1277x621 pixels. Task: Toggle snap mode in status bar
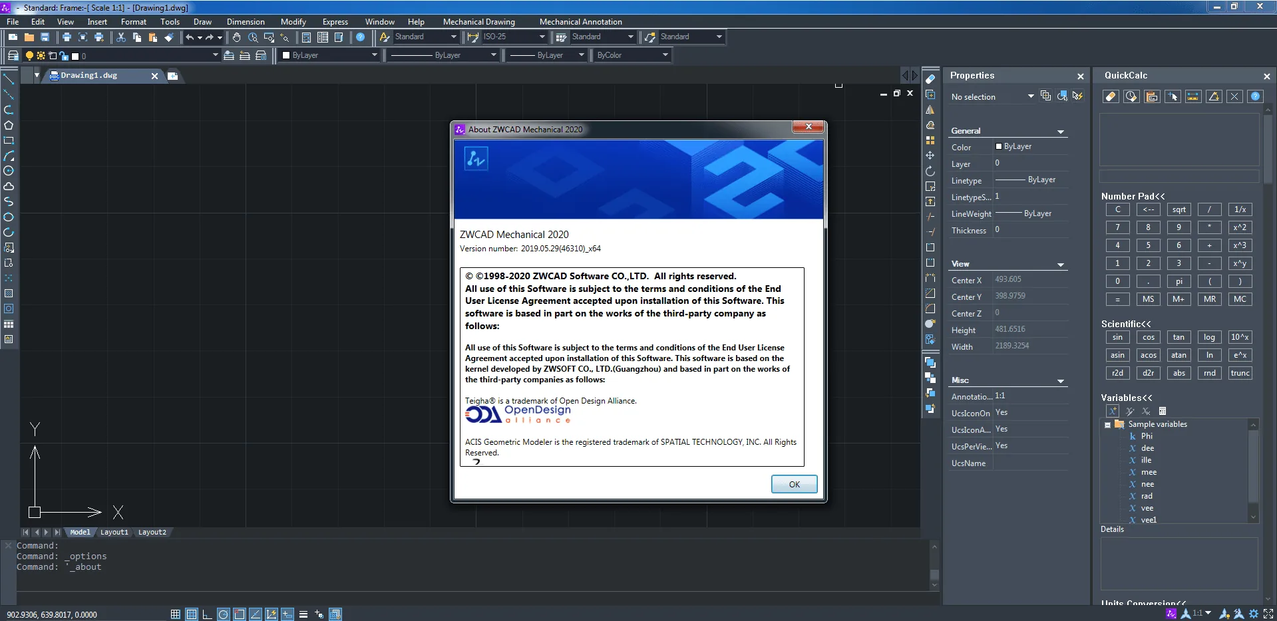click(176, 614)
